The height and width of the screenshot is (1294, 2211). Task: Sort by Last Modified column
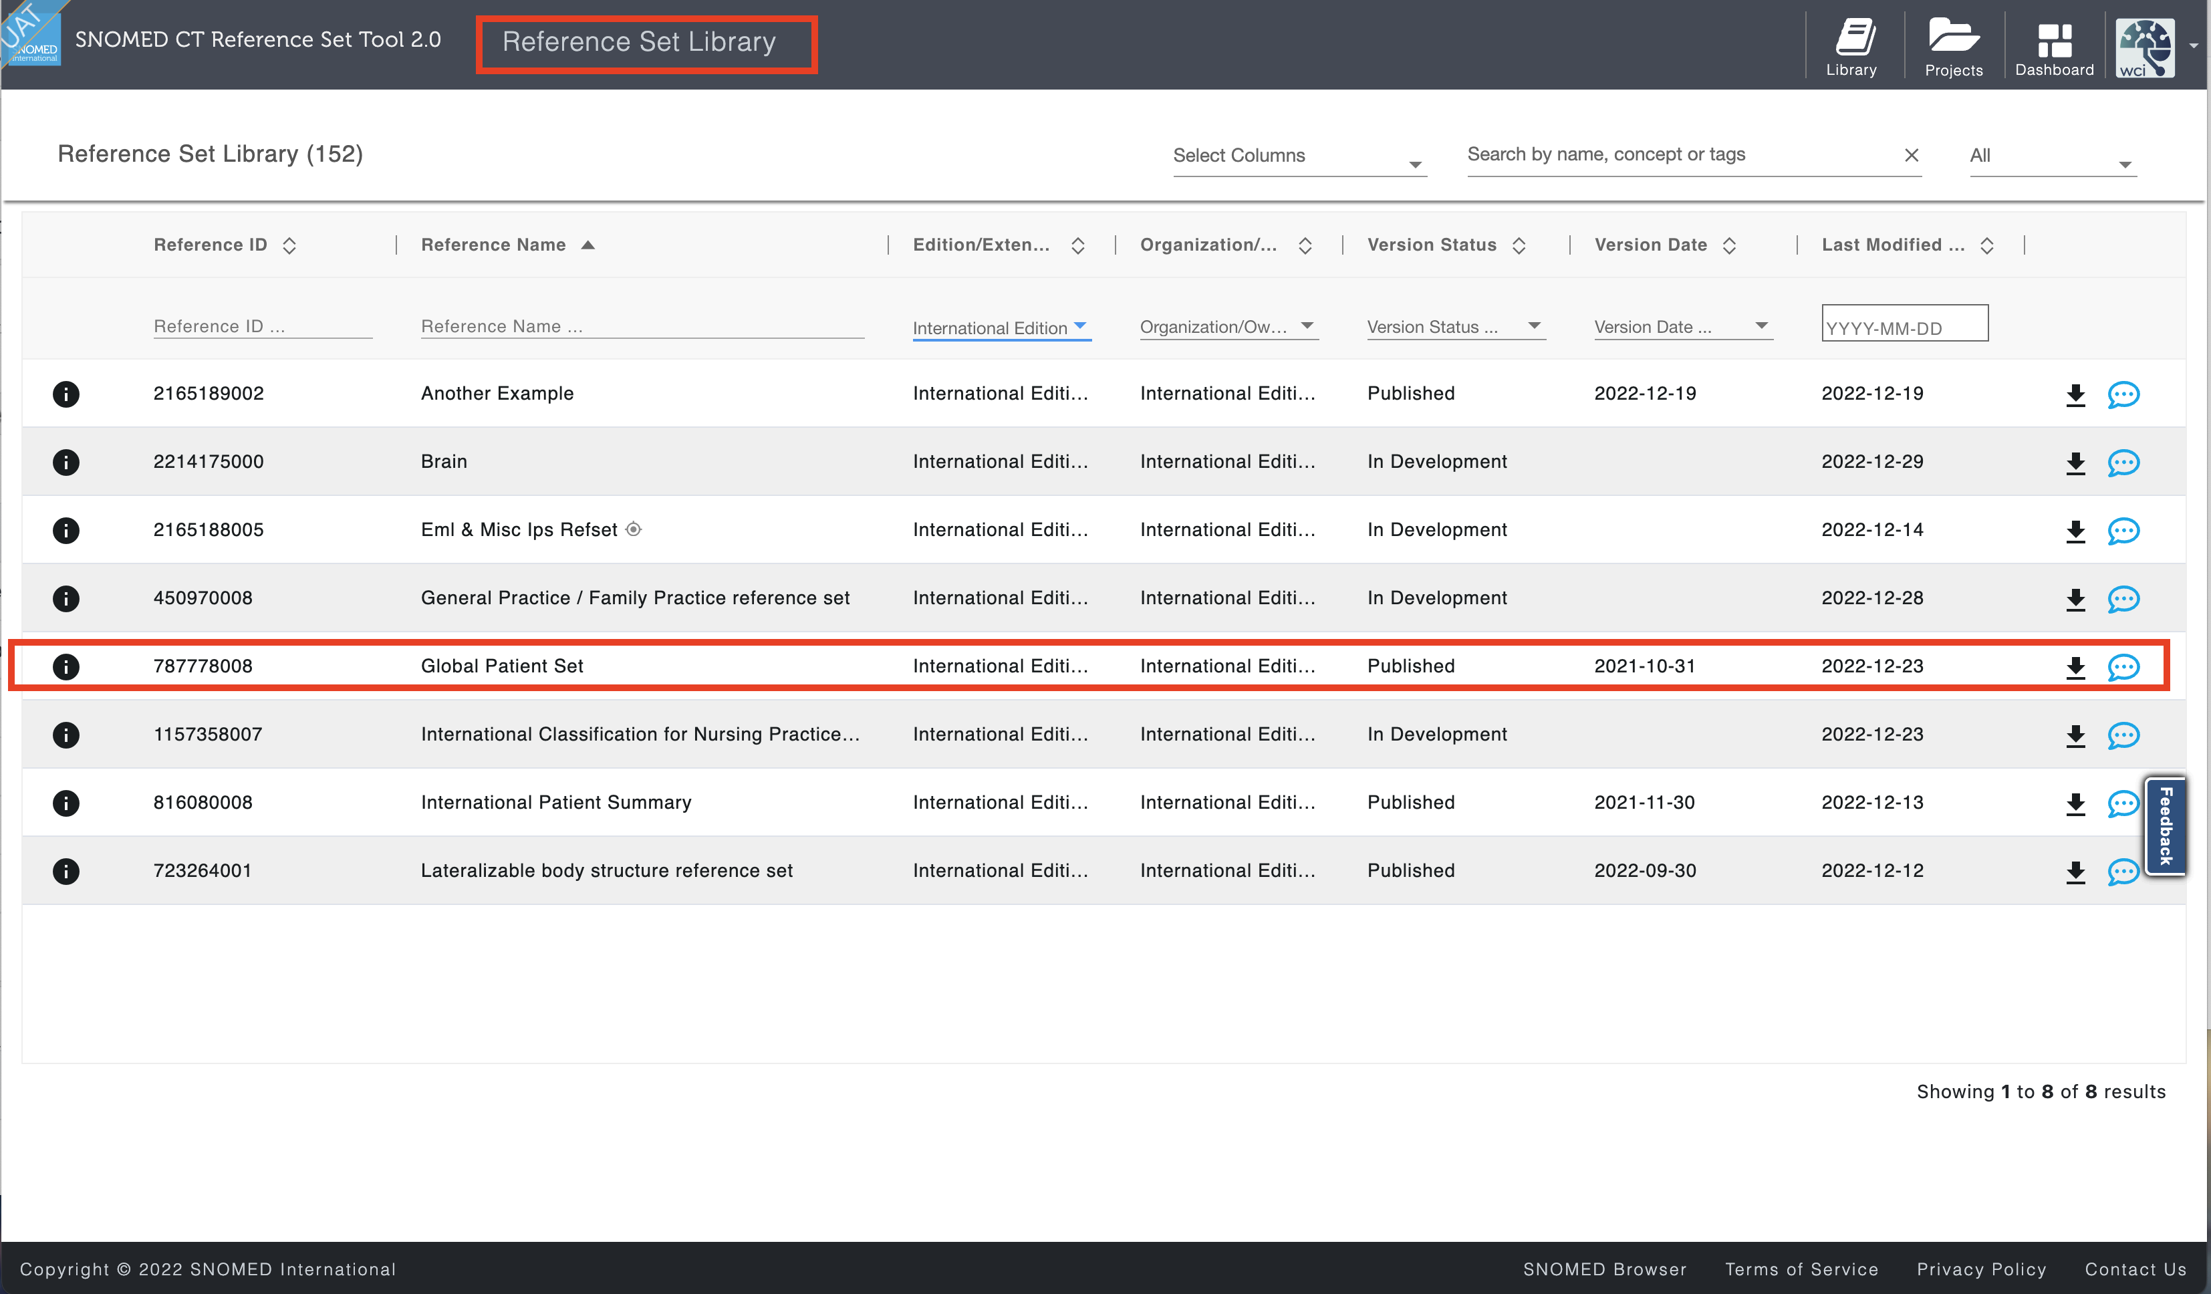coord(1986,246)
